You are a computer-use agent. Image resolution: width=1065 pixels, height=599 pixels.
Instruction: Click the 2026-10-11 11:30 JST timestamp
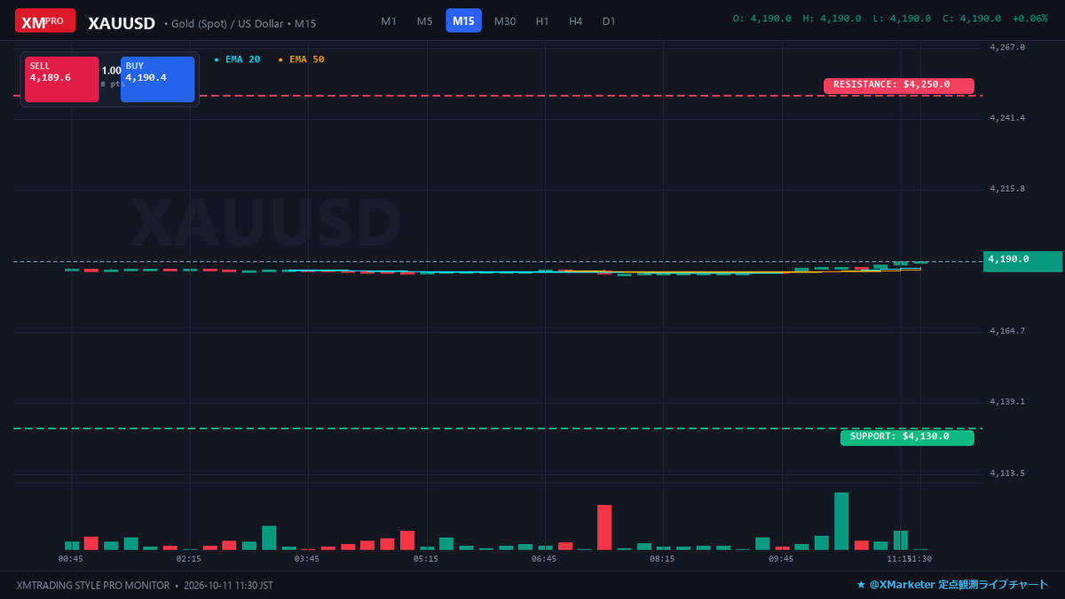228,586
